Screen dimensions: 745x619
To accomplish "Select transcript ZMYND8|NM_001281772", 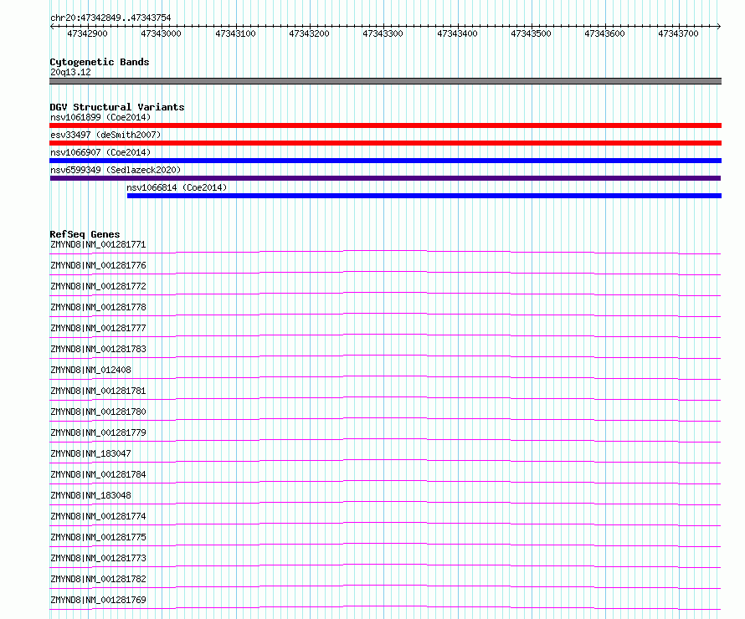I will pos(98,286).
